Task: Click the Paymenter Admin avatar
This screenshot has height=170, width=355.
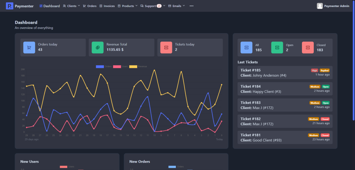Action: click(x=320, y=6)
